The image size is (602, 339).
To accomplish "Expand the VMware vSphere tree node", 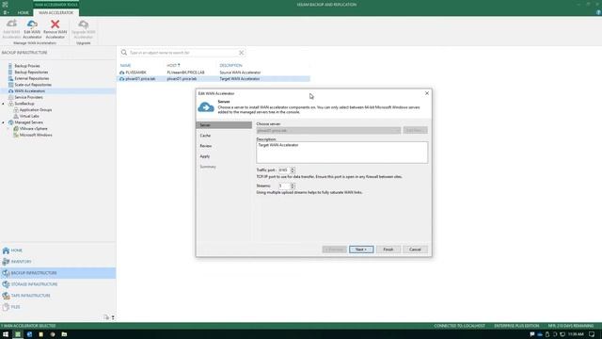I will [x=8, y=129].
